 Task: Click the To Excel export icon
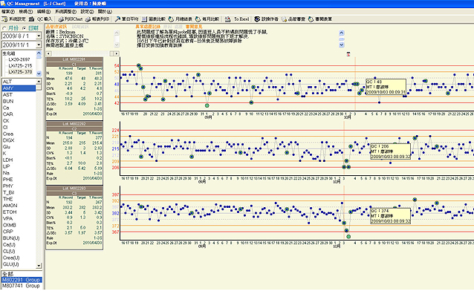(227, 19)
